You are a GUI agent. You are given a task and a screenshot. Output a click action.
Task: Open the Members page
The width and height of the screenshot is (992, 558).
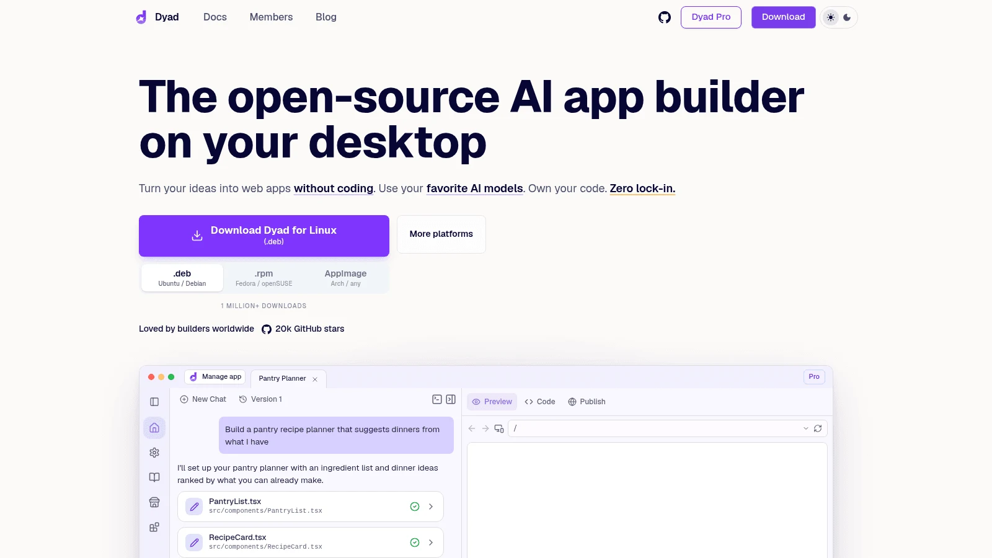(x=271, y=17)
